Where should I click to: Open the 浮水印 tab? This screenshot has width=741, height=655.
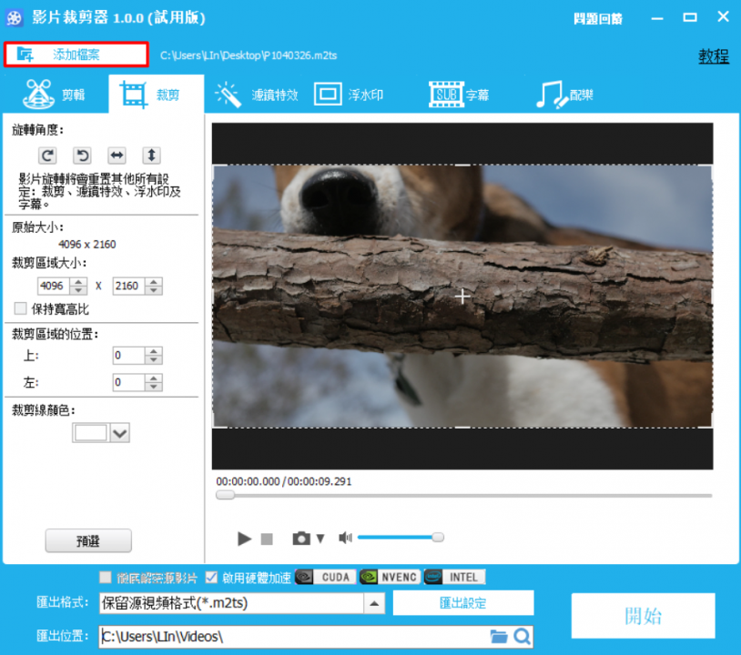pyautogui.click(x=349, y=95)
